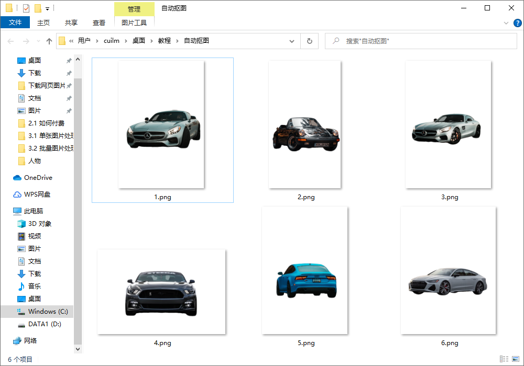
Task: Select Windows (C:) drive in the sidebar
Action: click(x=48, y=312)
